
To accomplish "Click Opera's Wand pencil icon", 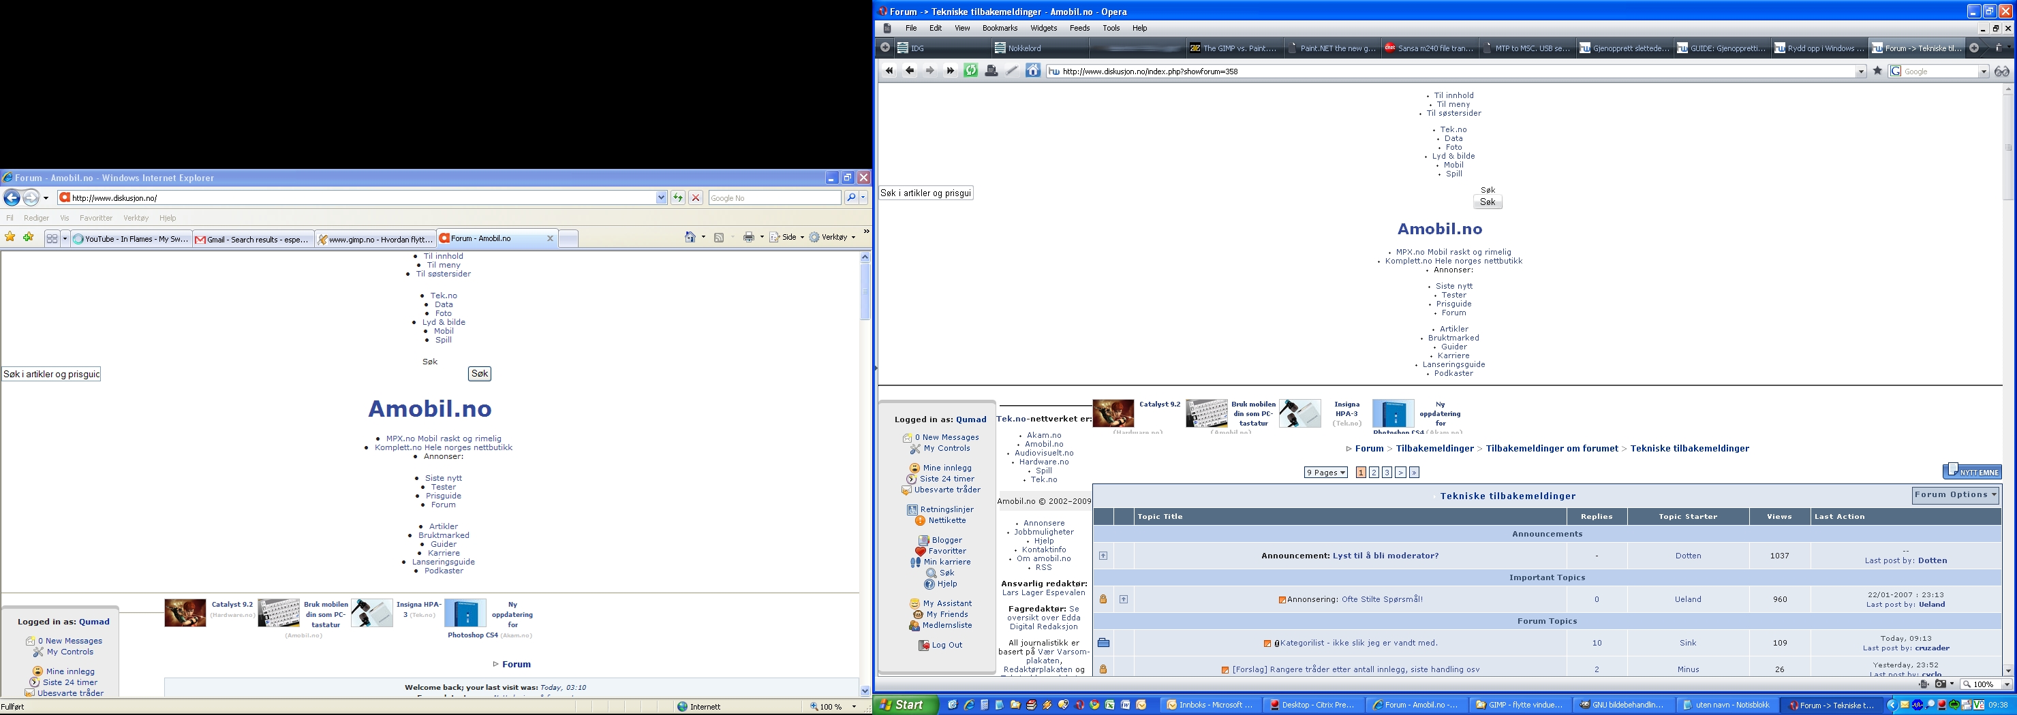I will tap(1012, 71).
